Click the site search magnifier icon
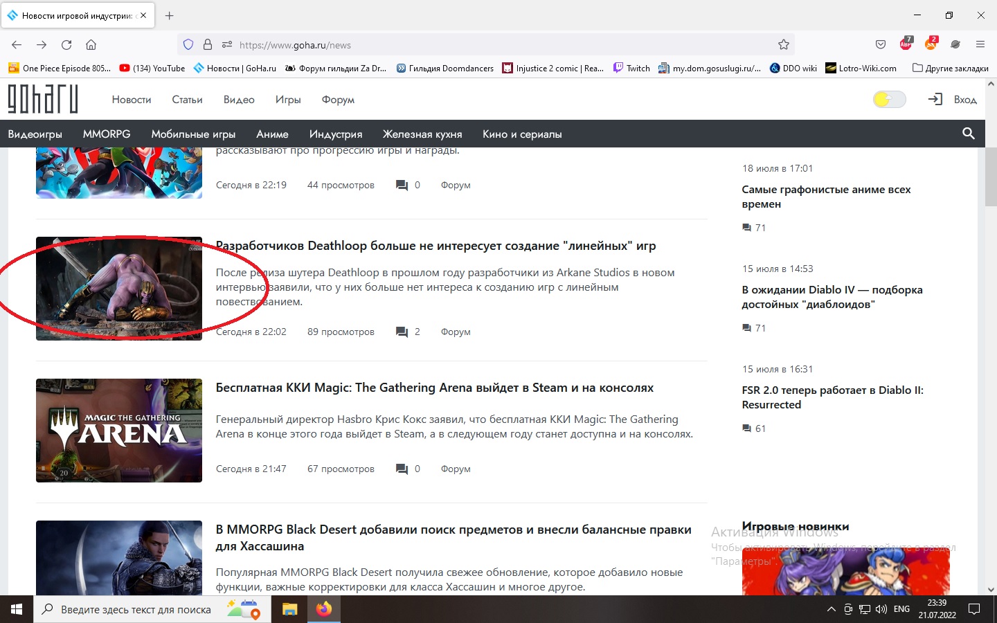 tap(968, 134)
